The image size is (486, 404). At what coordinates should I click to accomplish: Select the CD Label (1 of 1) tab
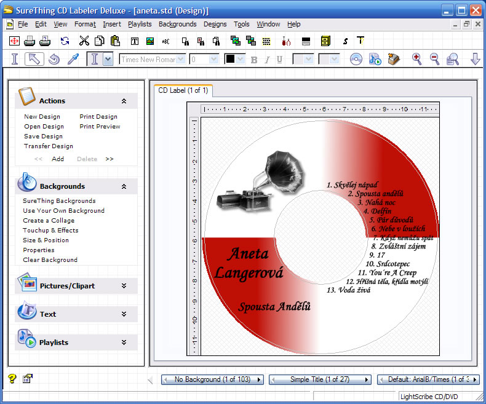(x=183, y=90)
